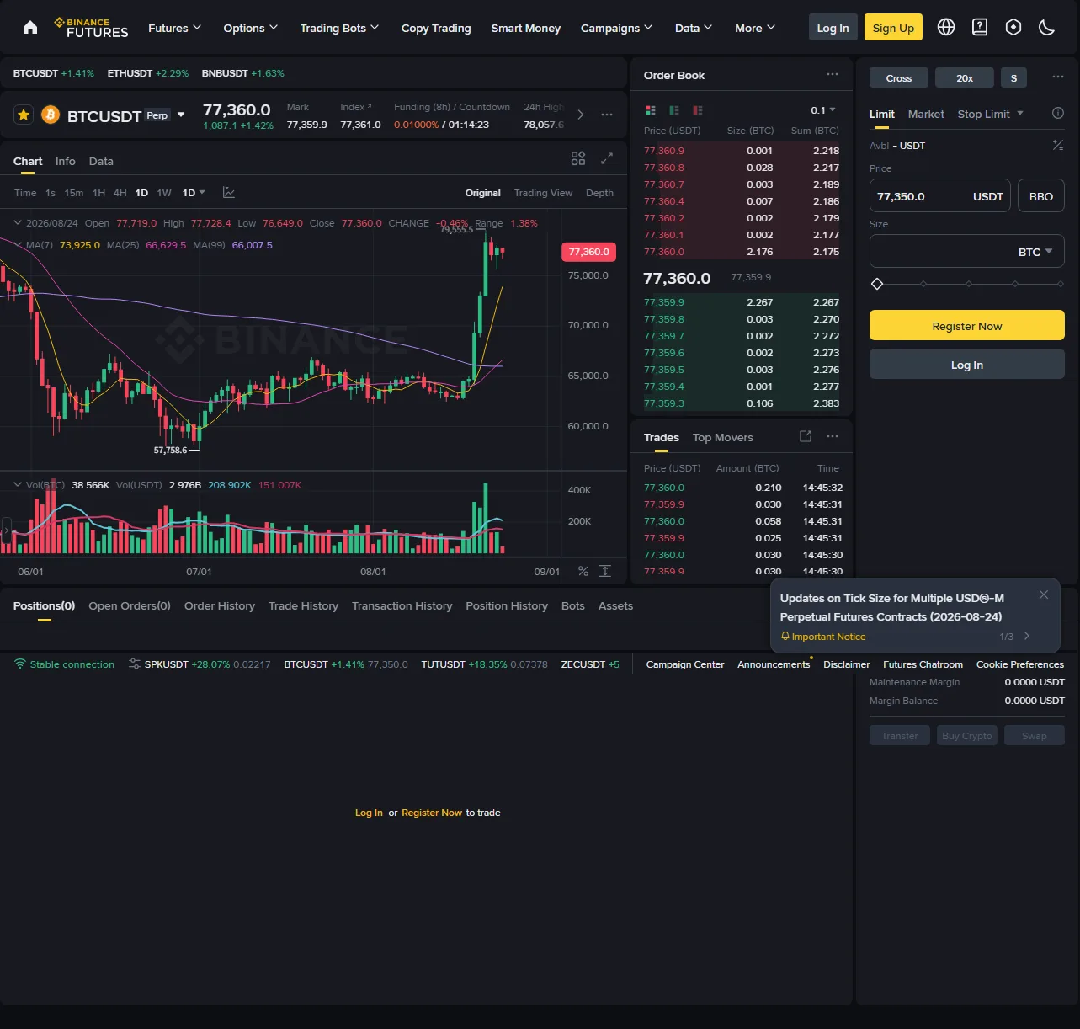The height and width of the screenshot is (1029, 1080).
Task: Toggle Cross margin mode
Action: pyautogui.click(x=899, y=78)
